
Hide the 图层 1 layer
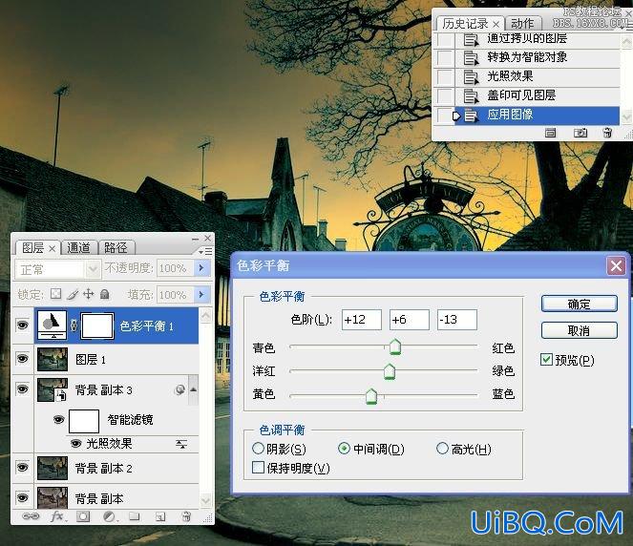(23, 358)
